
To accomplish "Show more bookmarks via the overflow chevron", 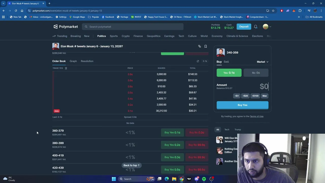I will point(299,17).
